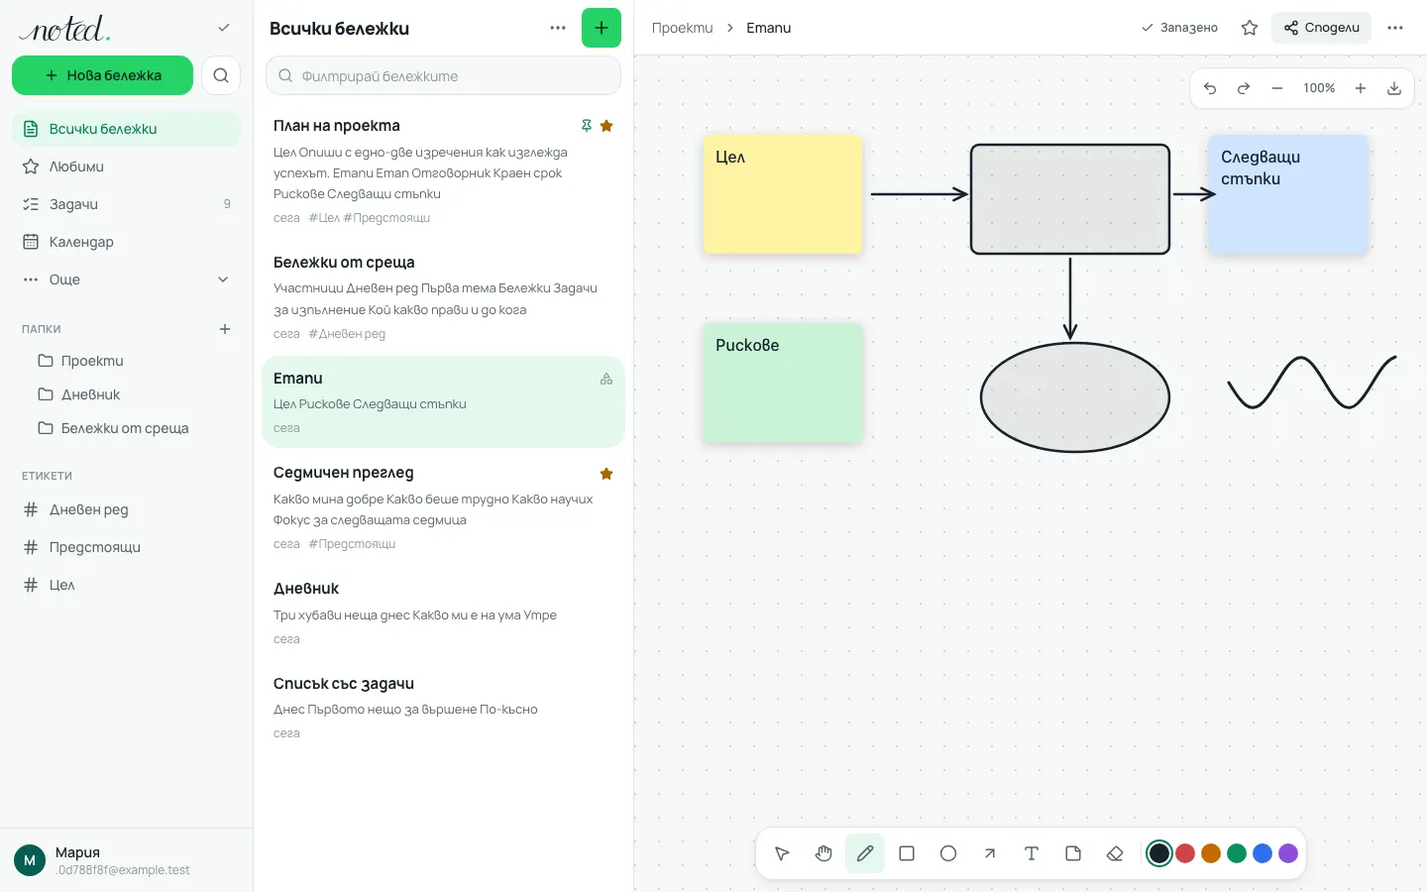Redo the canvas action
1427x892 pixels.
click(1244, 88)
